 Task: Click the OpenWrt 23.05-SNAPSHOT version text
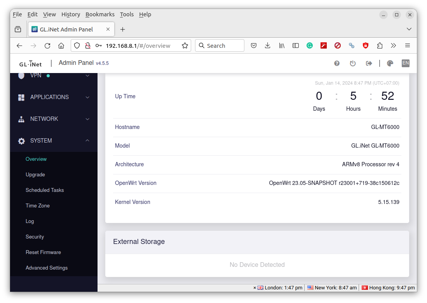(x=334, y=183)
